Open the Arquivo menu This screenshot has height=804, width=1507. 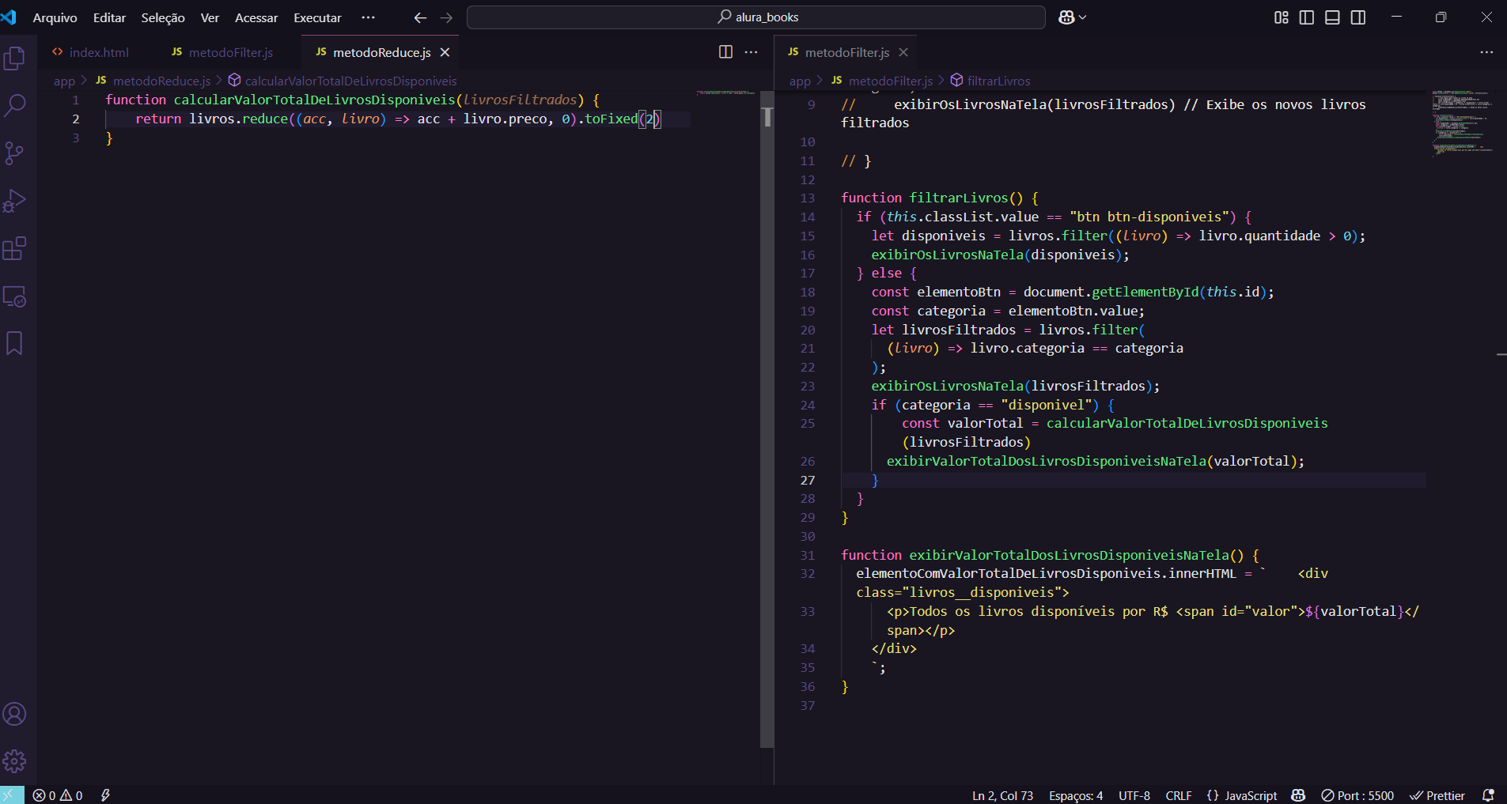pyautogui.click(x=55, y=17)
